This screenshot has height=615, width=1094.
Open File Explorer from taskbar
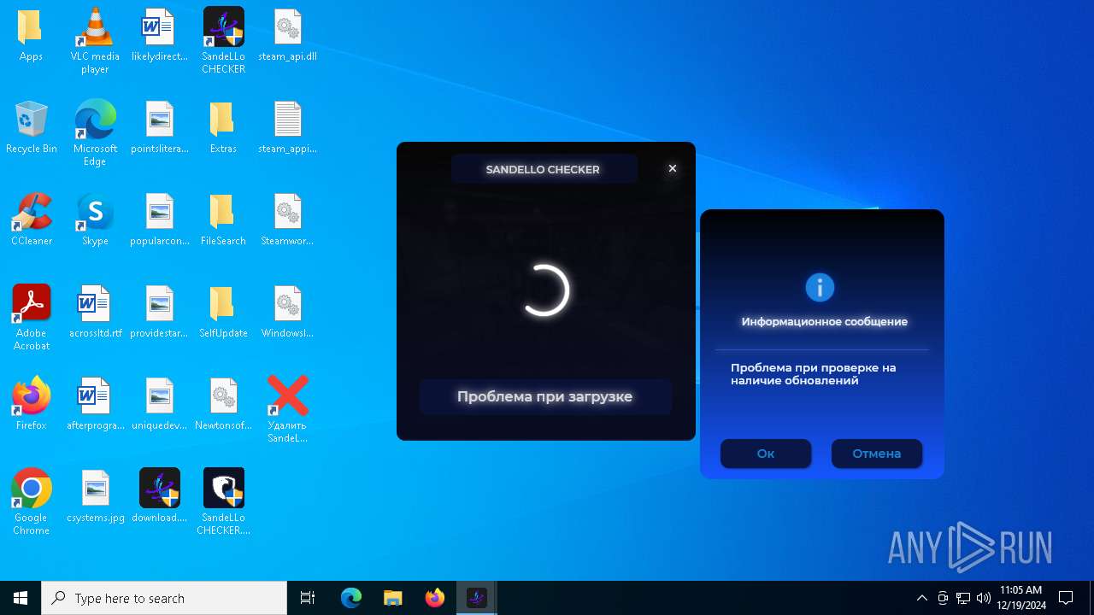pyautogui.click(x=392, y=598)
